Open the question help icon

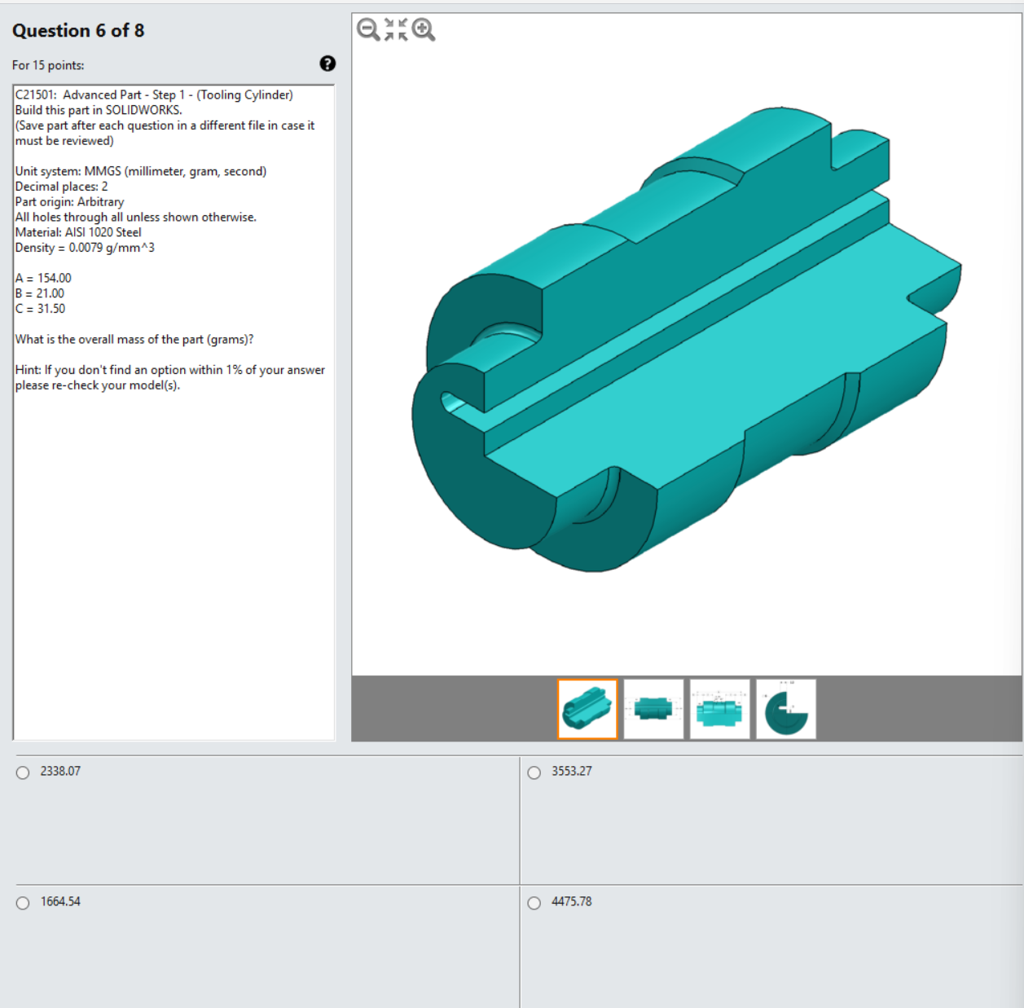click(x=327, y=64)
